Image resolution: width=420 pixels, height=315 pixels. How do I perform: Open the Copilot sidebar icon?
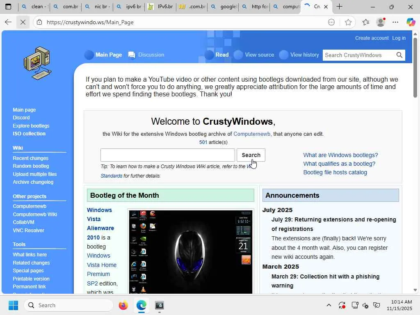pos(411,22)
